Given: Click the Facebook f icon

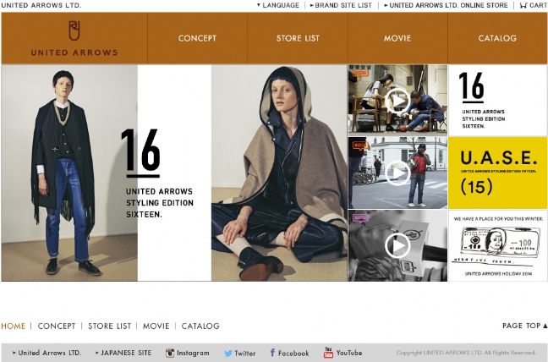Looking at the screenshot, I should [272, 353].
